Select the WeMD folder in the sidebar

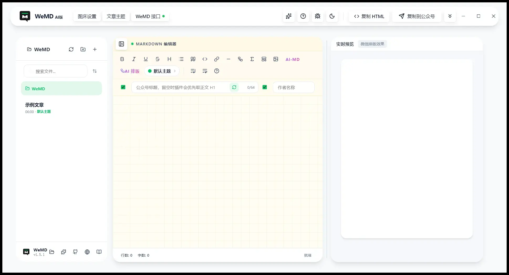point(61,88)
